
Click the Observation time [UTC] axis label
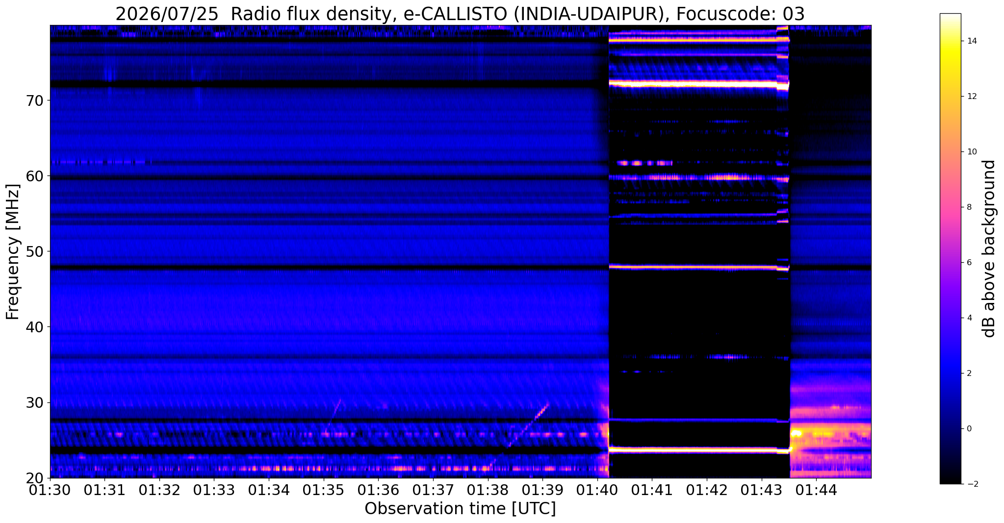click(460, 509)
